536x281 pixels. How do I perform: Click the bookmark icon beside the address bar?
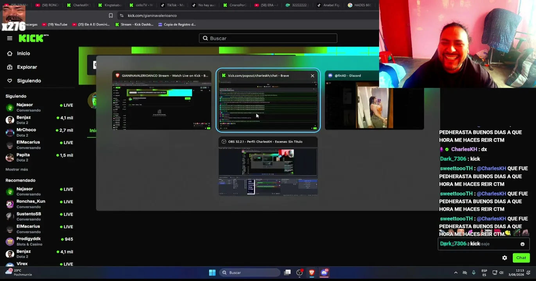click(111, 16)
